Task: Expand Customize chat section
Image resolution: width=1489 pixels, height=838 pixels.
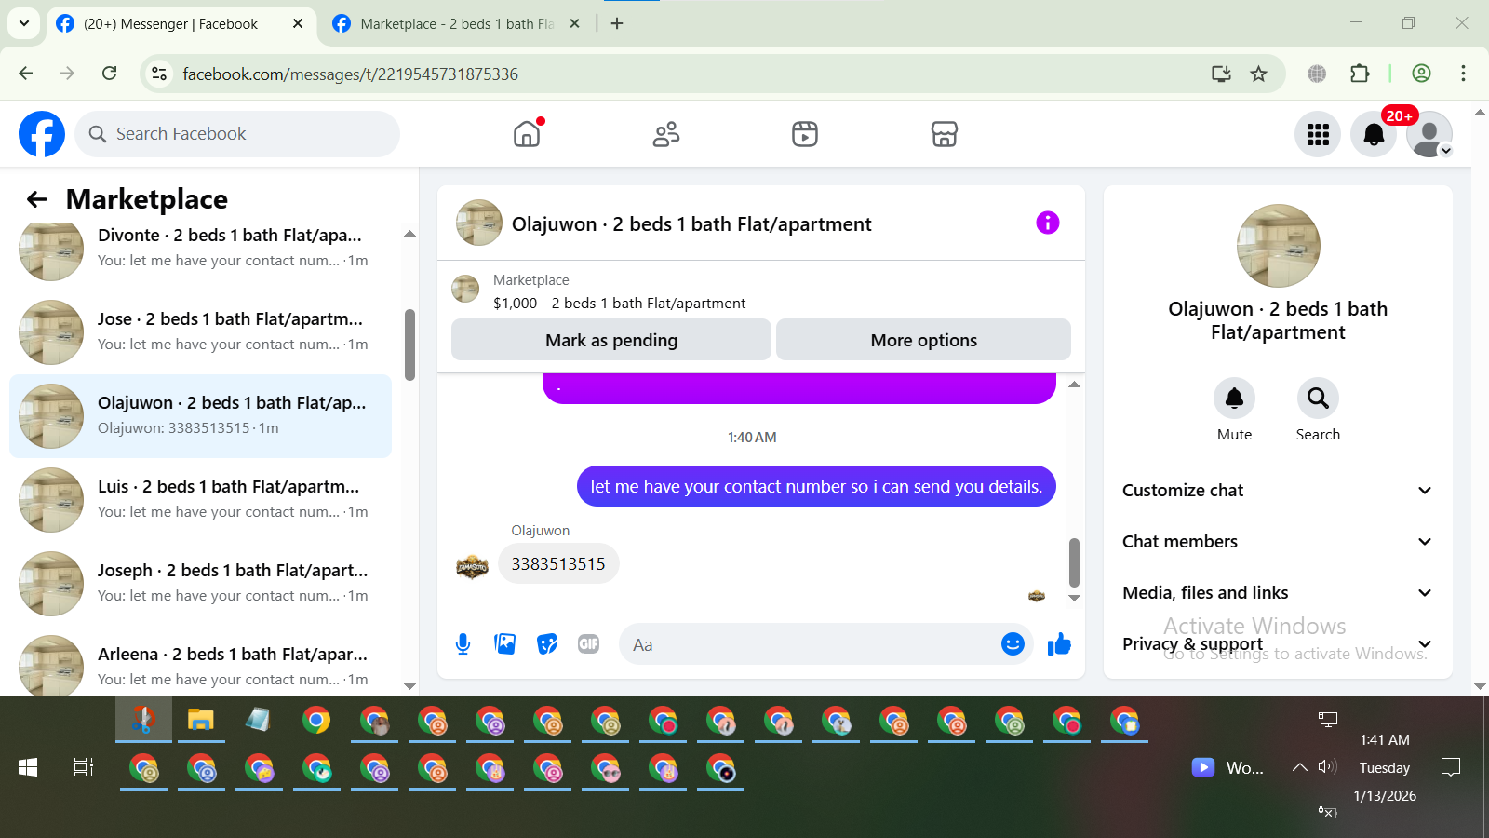Action: 1278,491
